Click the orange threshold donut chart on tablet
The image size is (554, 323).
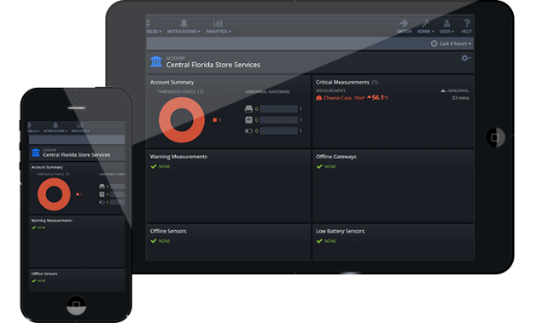[182, 120]
